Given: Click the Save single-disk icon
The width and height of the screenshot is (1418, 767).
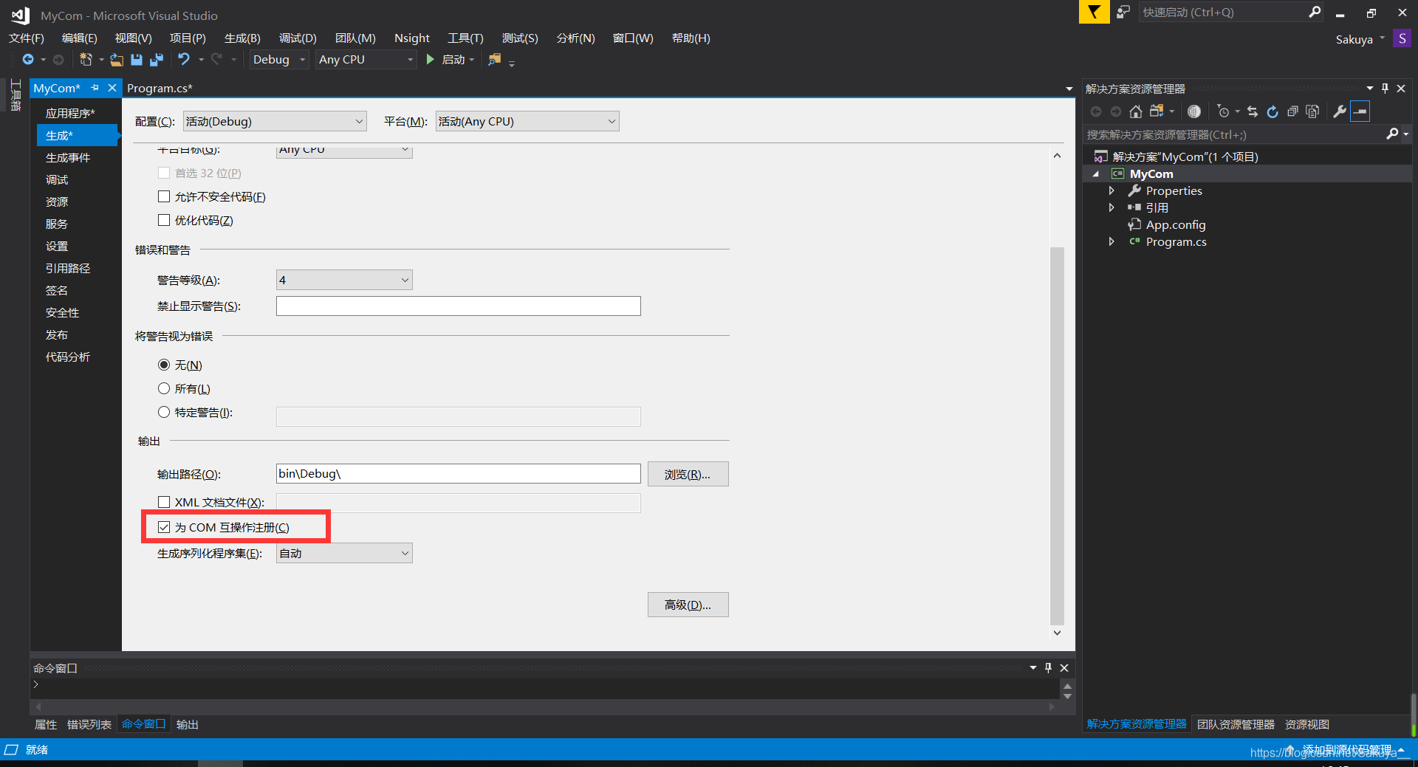Looking at the screenshot, I should tap(136, 59).
